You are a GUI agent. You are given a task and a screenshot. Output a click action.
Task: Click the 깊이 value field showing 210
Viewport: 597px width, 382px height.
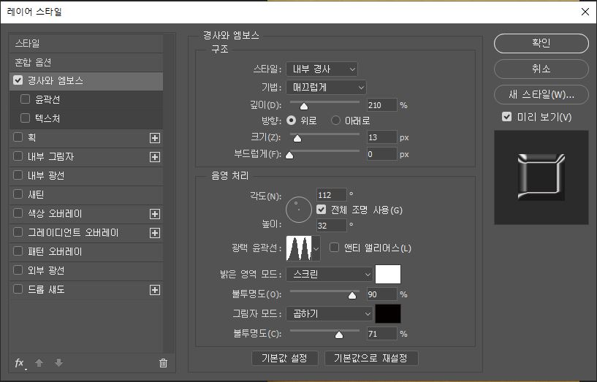tap(382, 105)
